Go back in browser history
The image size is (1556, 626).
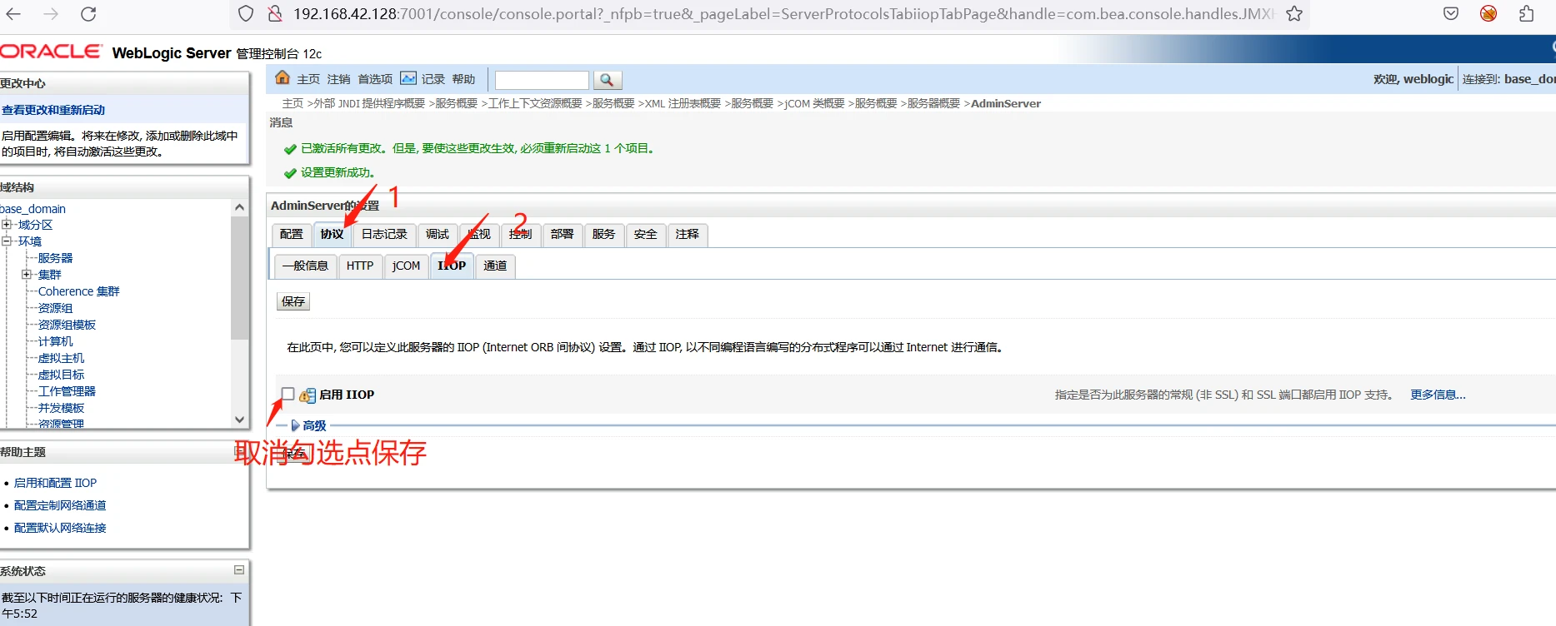point(13,13)
